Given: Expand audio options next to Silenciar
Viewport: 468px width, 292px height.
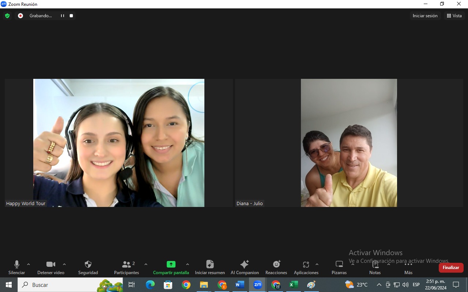Looking at the screenshot, I should [29, 264].
